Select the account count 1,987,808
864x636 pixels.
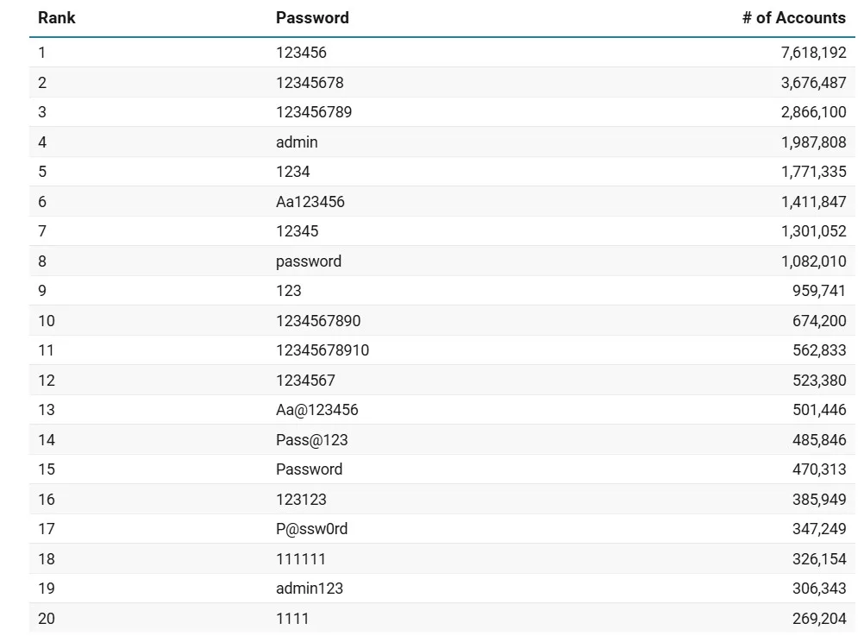point(813,142)
